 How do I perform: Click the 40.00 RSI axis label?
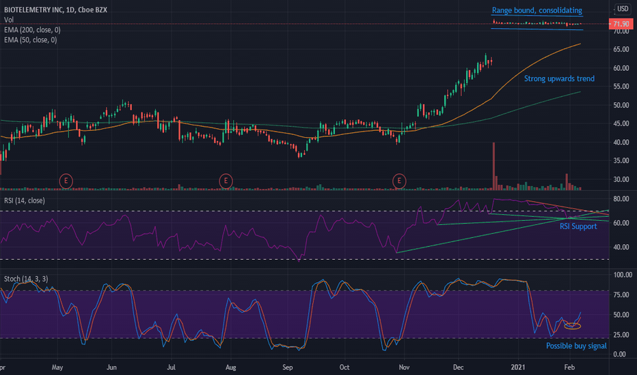coord(621,247)
